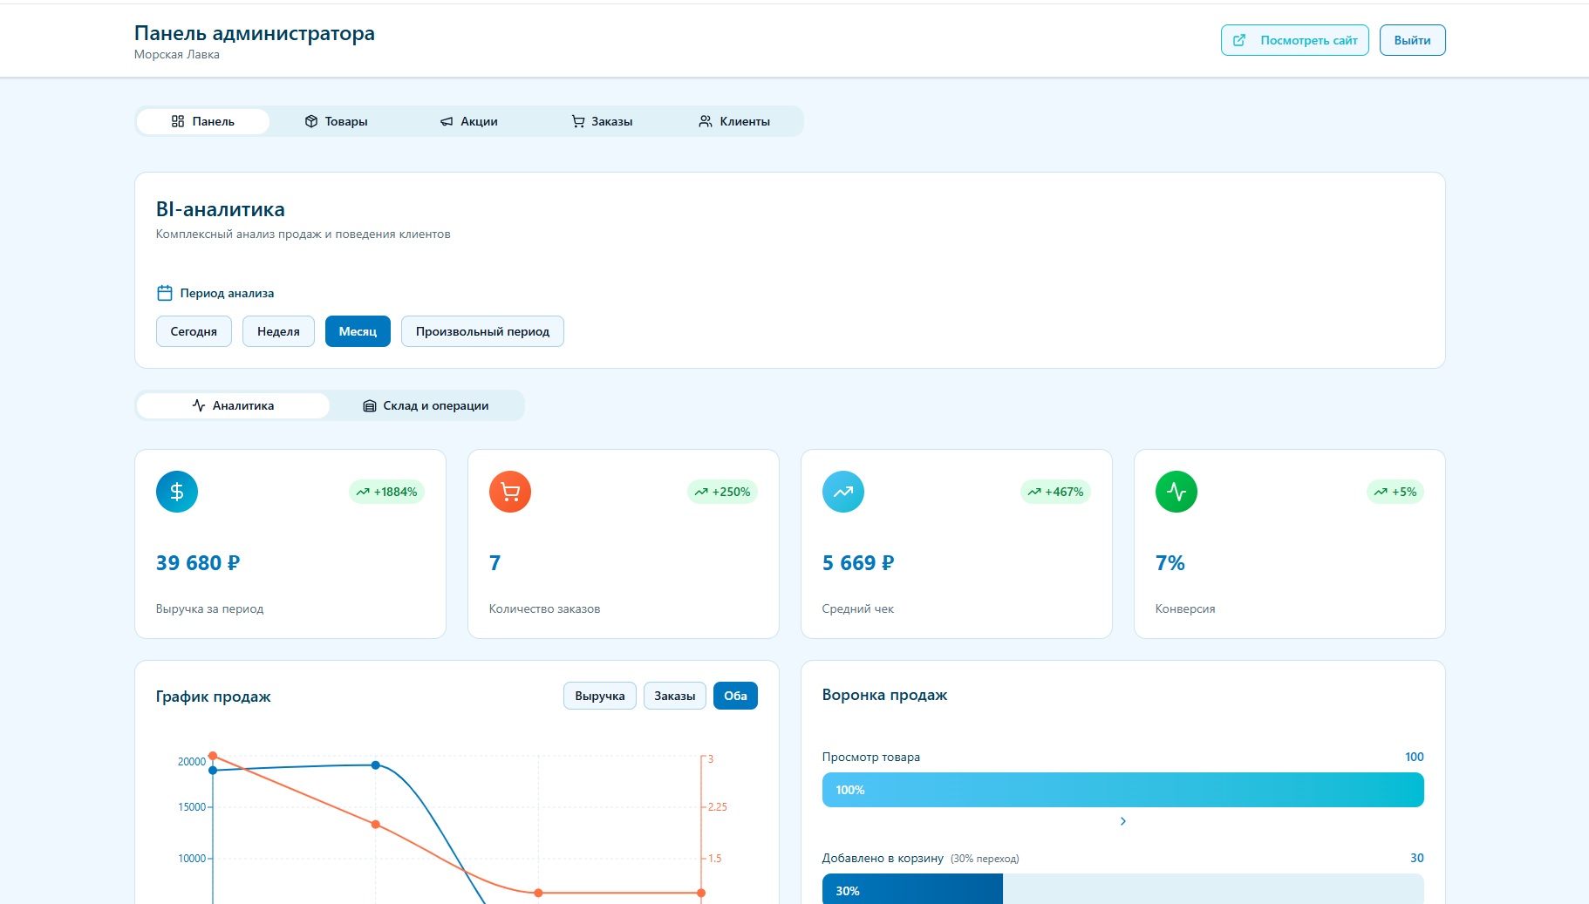Open the Произвольный период date picker

point(482,331)
